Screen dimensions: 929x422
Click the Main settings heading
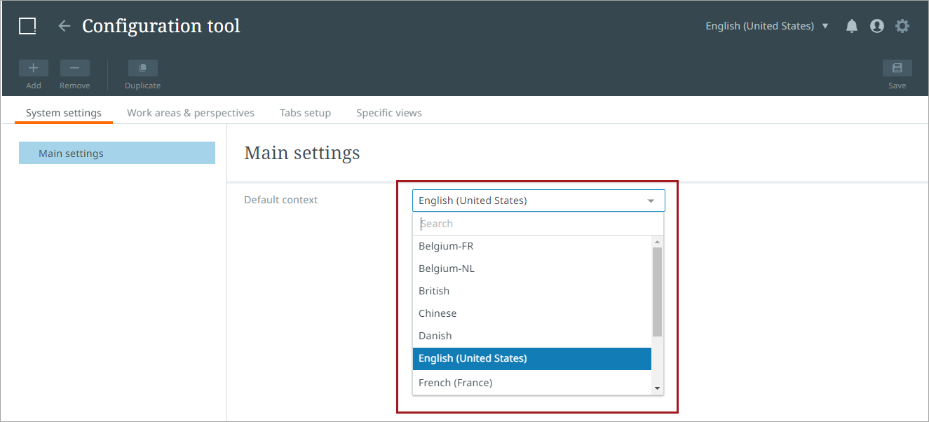302,153
